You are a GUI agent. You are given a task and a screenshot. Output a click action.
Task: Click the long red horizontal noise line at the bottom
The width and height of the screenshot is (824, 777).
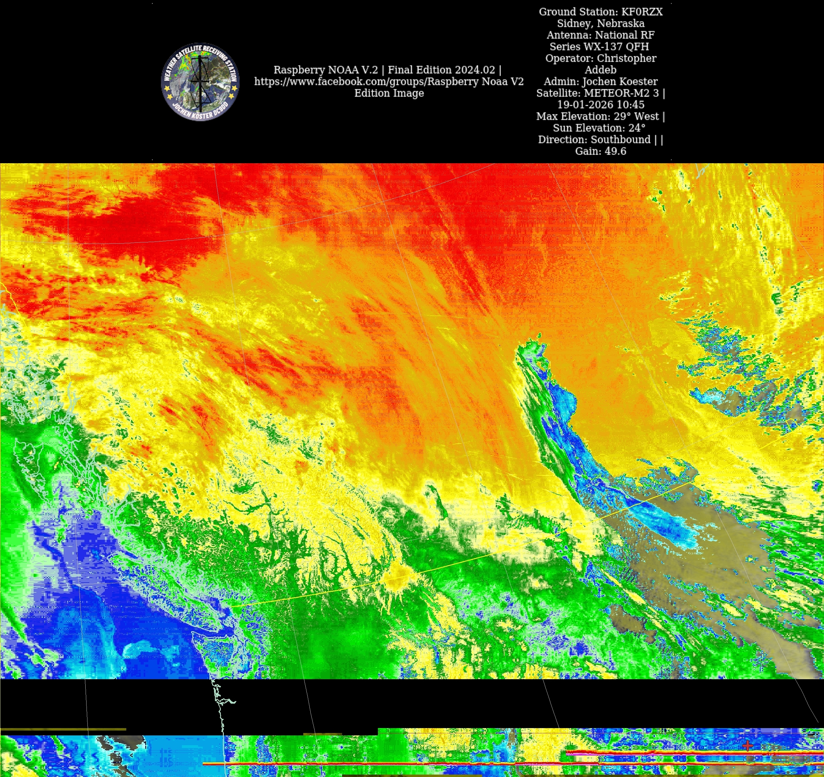point(415,764)
